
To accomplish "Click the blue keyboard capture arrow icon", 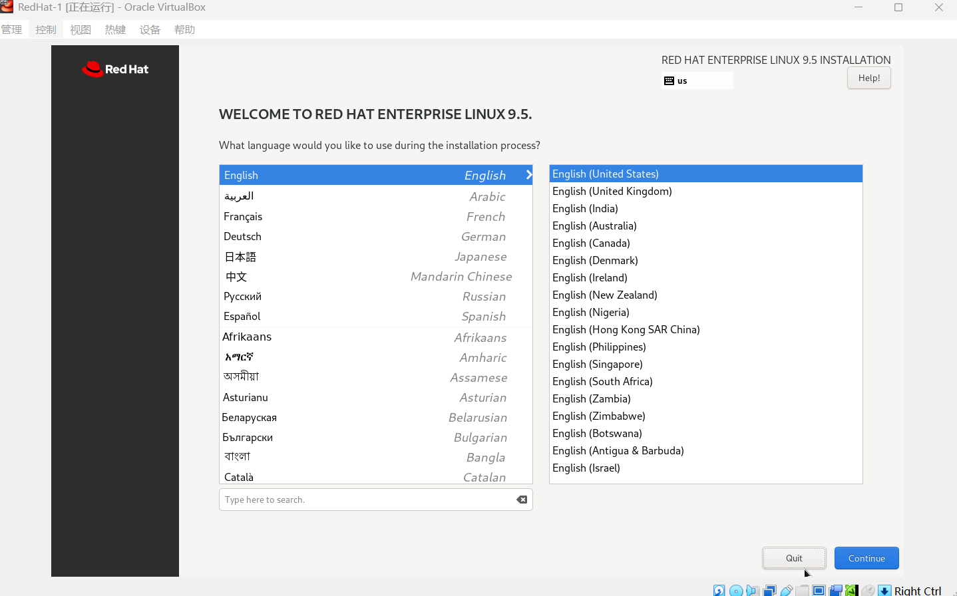I will click(x=884, y=591).
